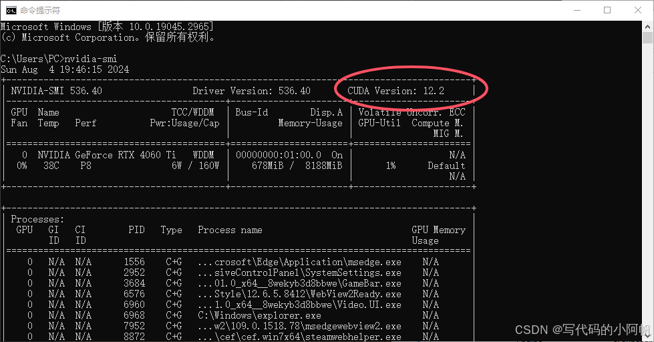654x342 pixels.
Task: Click the vertical scrollbar thumb
Action: coord(647,37)
